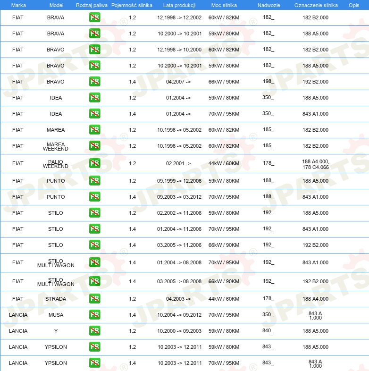
Task: Click 44kW / 60KM in PALIO WEEKEND row
Action: coord(224,163)
